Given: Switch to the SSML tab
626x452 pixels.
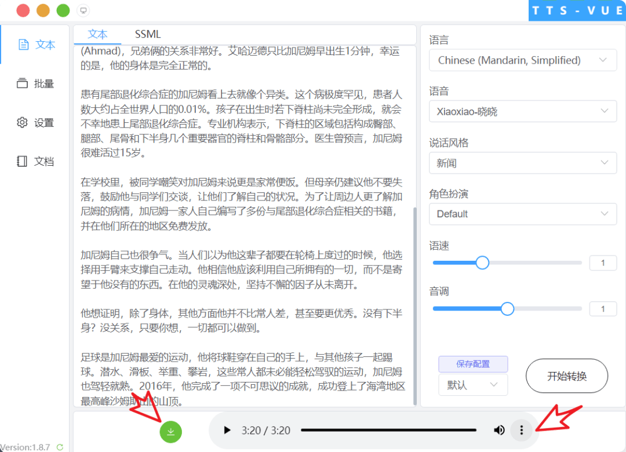Looking at the screenshot, I should coord(147,34).
